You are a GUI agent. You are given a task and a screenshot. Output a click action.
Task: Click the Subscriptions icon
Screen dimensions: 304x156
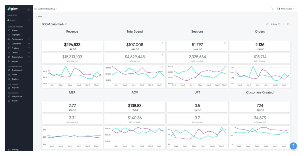(x=9, y=57)
